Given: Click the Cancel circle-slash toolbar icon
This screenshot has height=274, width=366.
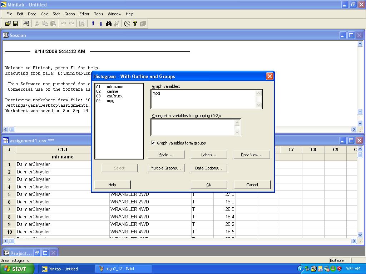Looking at the screenshot, I should point(127,24).
